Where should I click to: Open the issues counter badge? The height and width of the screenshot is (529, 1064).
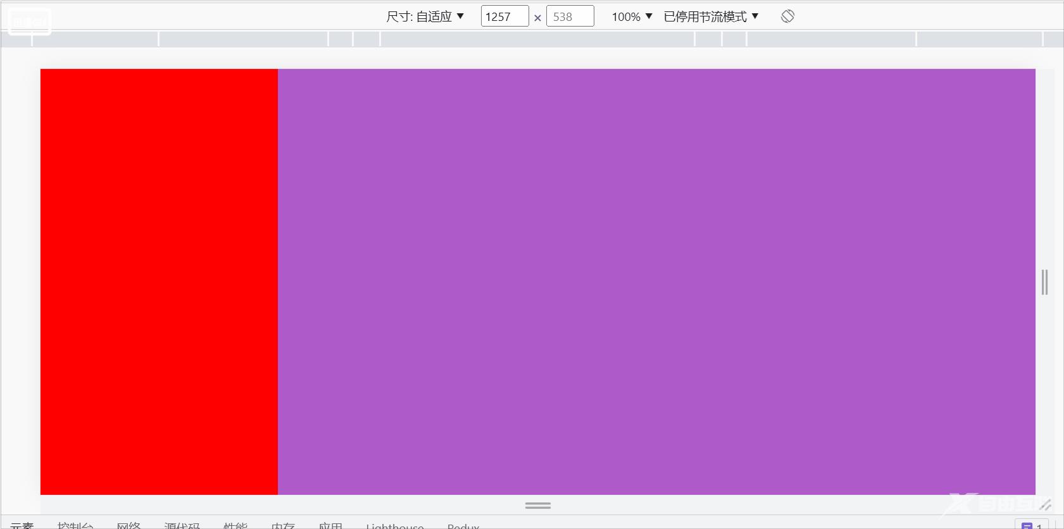pos(1032,525)
